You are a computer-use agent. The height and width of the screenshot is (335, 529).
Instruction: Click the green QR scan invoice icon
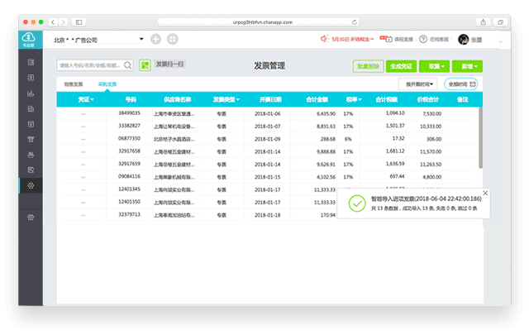pyautogui.click(x=145, y=65)
